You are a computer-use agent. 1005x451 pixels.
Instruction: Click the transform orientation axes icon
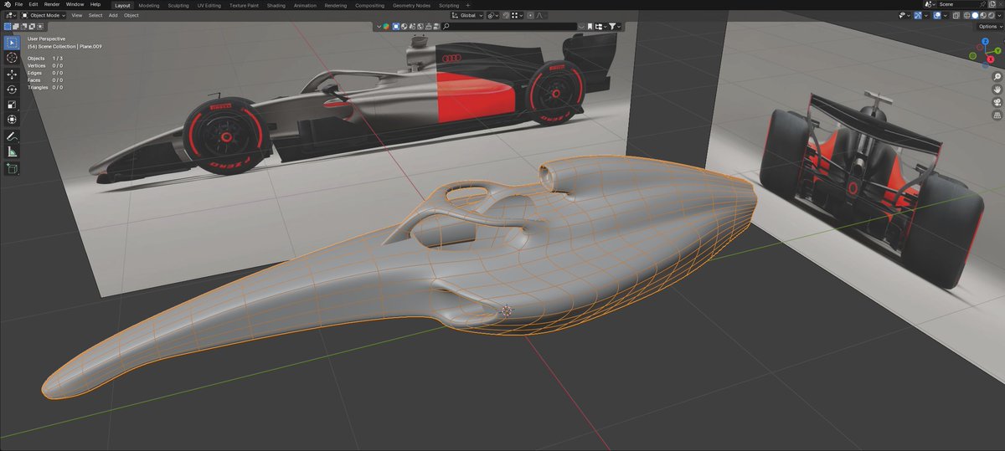(455, 15)
